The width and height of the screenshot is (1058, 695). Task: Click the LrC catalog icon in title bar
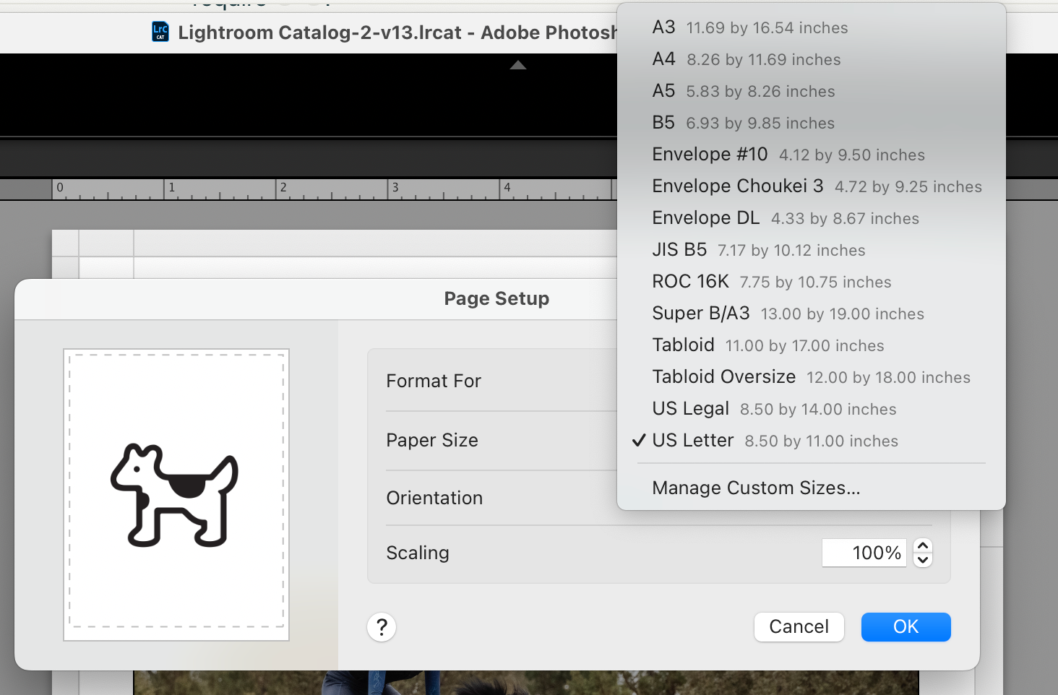[160, 32]
